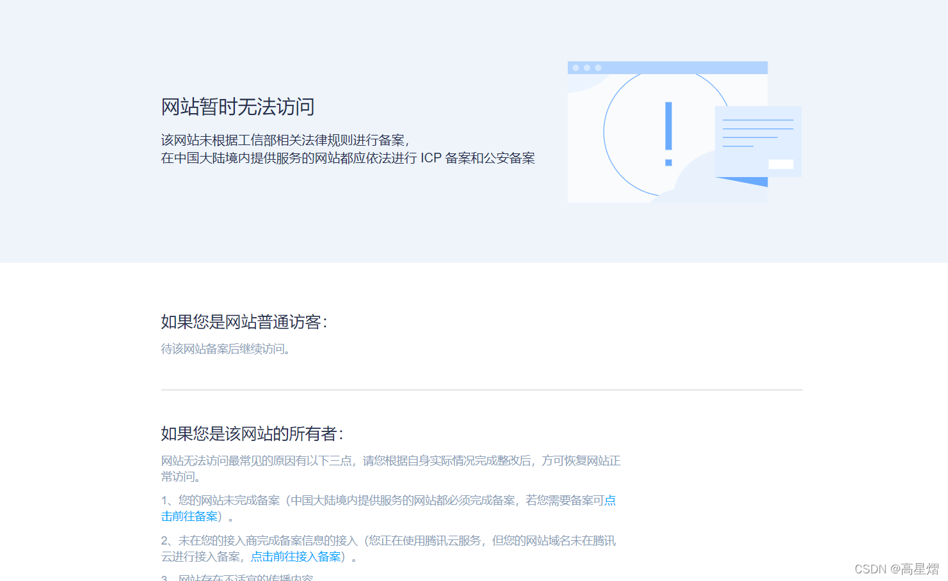
Task: Click the blue document card in illustration
Action: pyautogui.click(x=757, y=142)
